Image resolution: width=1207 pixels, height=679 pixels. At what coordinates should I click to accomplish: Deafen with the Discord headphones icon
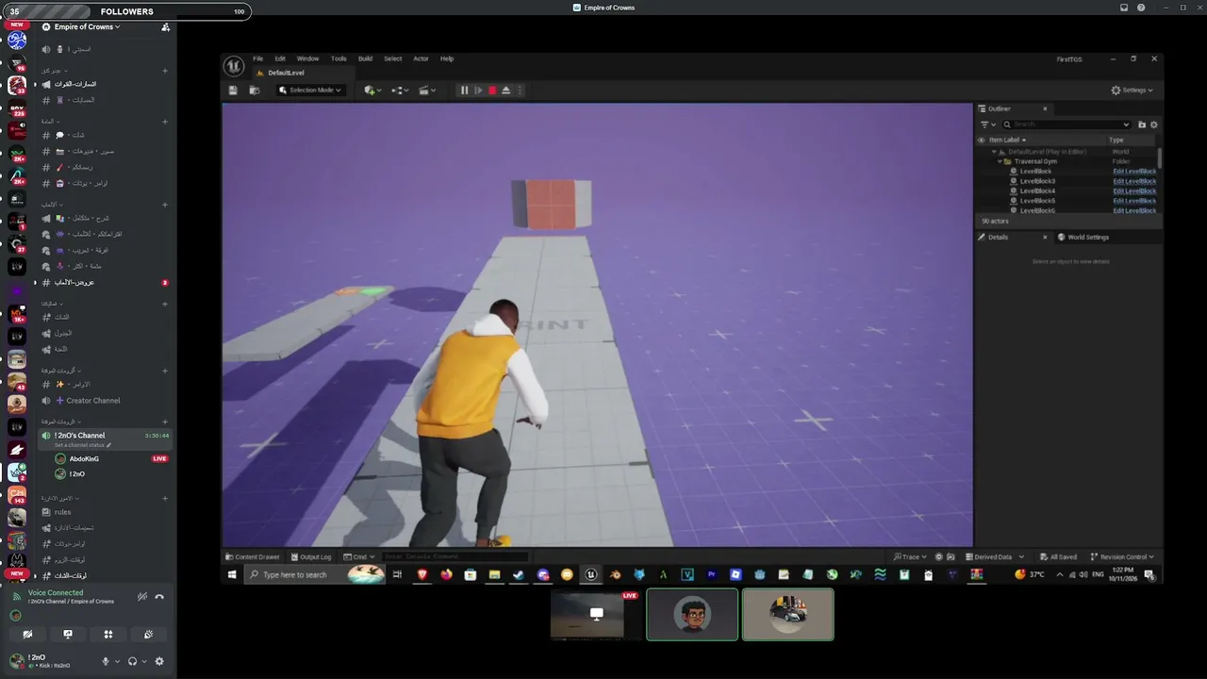[x=133, y=661]
